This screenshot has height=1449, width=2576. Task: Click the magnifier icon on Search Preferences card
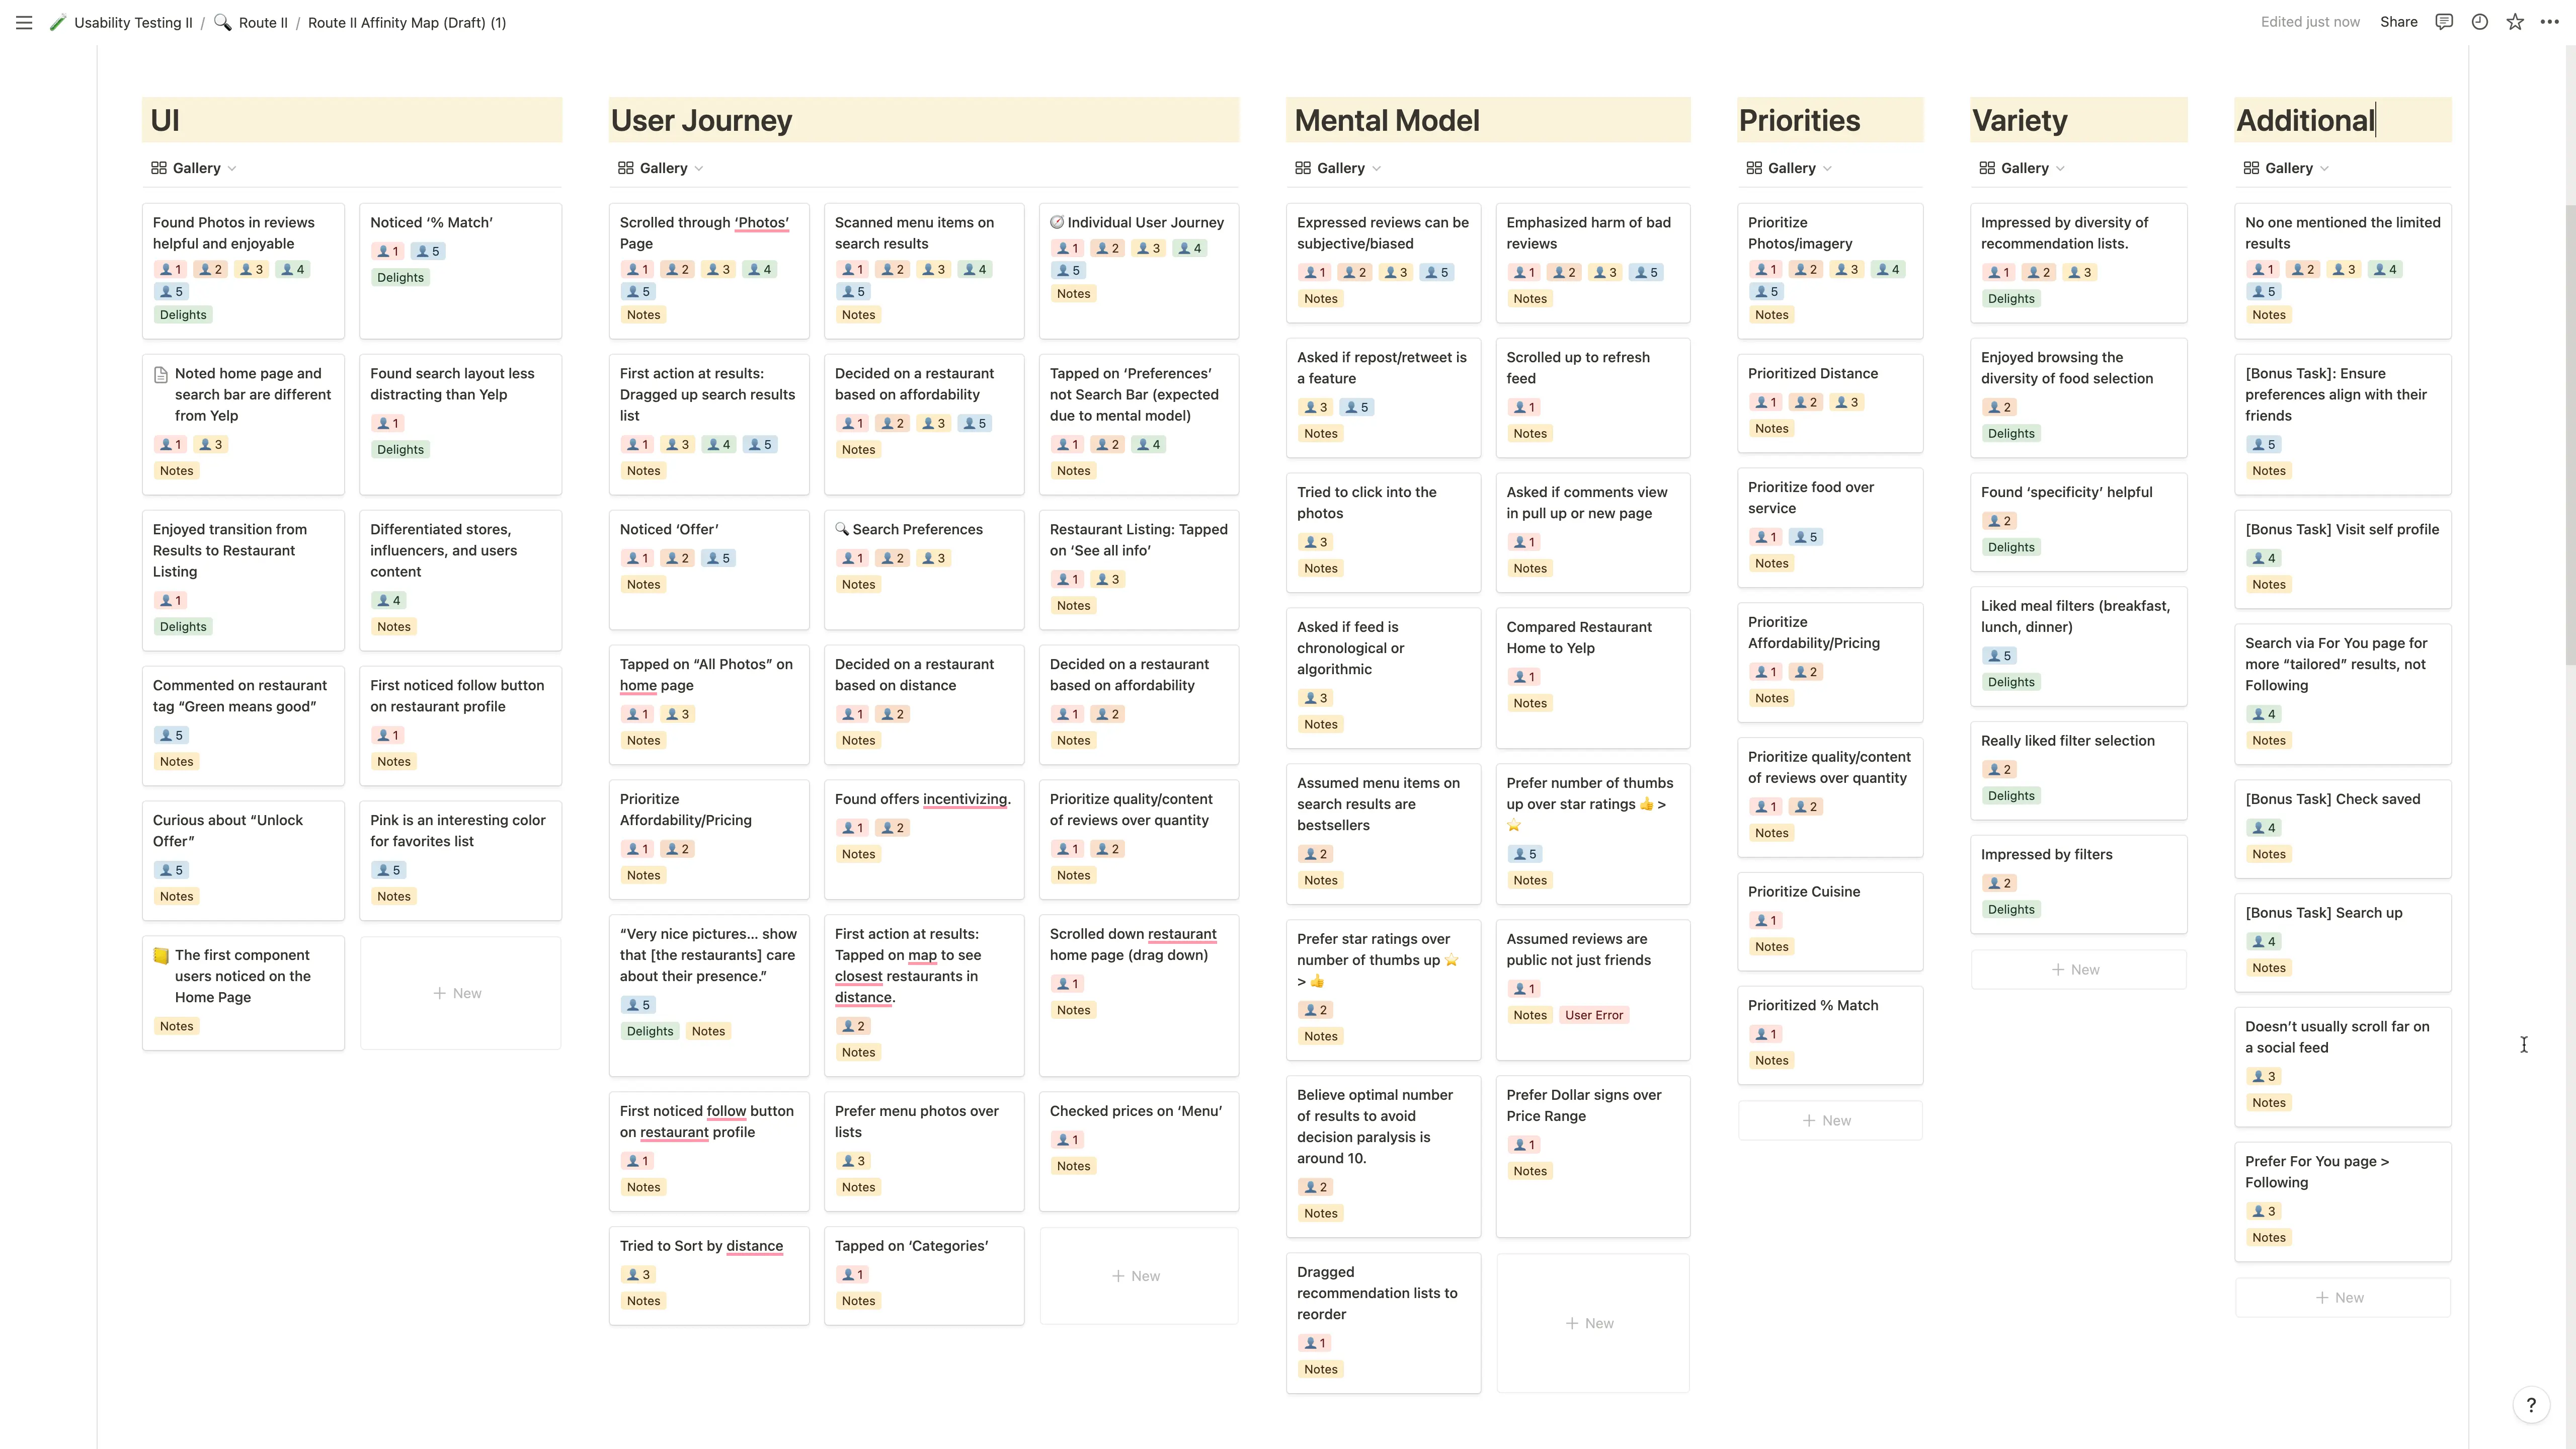[842, 529]
